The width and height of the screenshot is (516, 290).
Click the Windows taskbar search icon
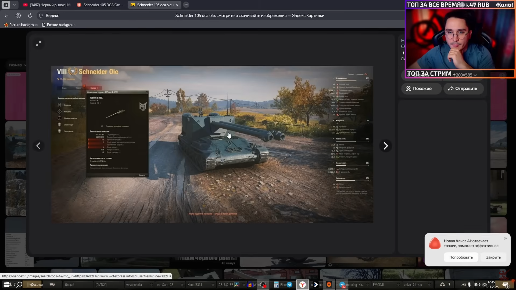pyautogui.click(x=19, y=285)
